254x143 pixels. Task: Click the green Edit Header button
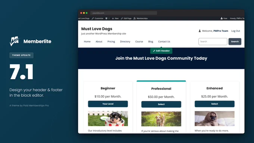pos(161,51)
